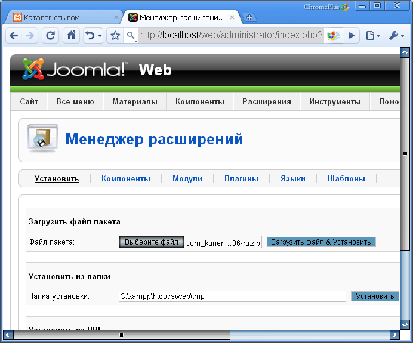Go back with the browser back arrow
413x343 pixels.
click(x=14, y=35)
